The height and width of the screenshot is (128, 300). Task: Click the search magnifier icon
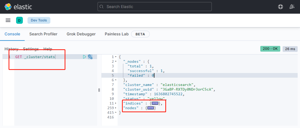coord(102,7)
